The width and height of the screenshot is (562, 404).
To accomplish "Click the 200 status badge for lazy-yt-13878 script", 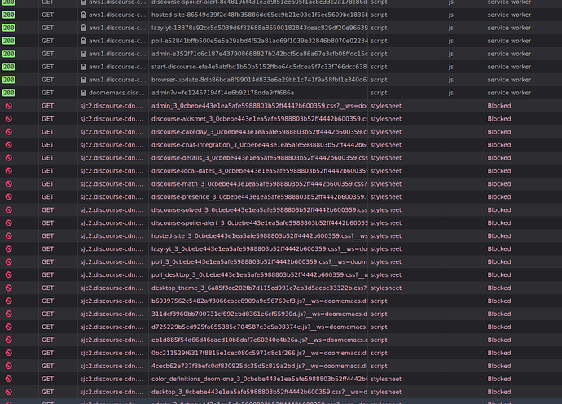I will pyautogui.click(x=9, y=28).
